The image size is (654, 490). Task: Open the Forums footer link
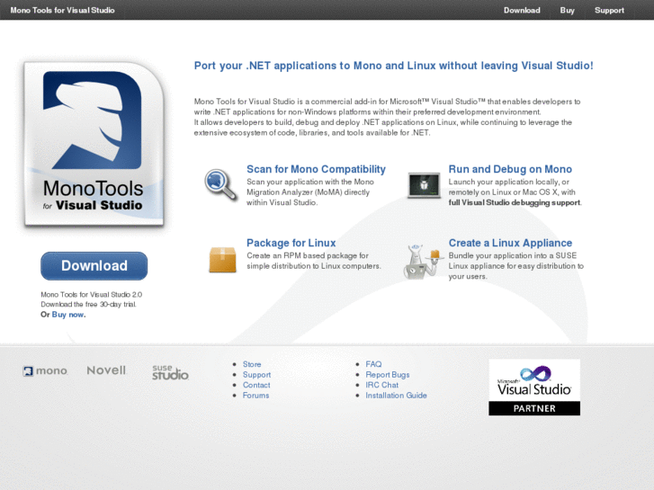click(x=256, y=396)
